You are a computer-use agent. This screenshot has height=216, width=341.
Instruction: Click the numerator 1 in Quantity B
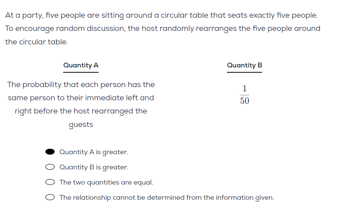pos(245,89)
